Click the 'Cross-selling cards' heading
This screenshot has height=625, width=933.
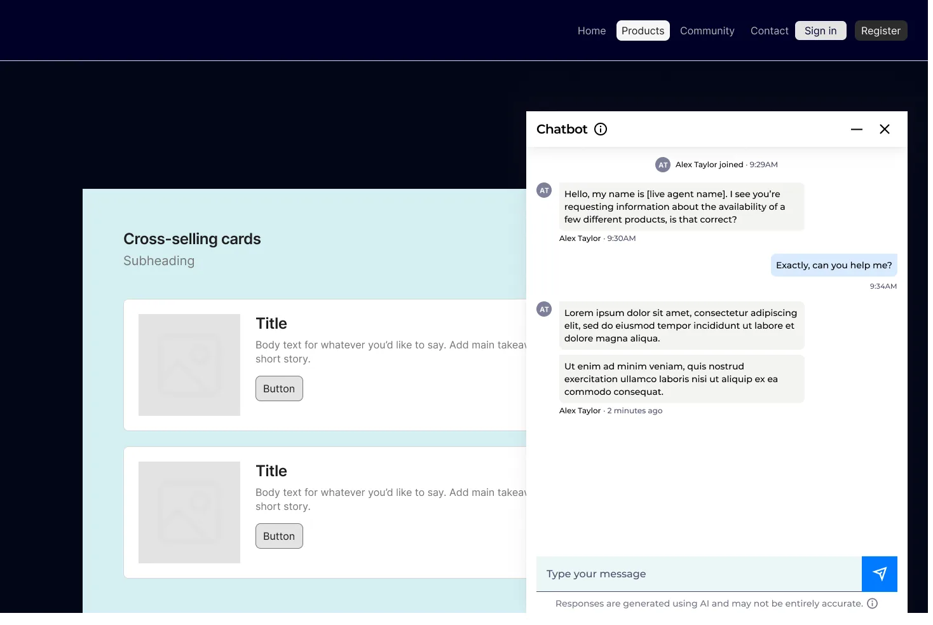(x=192, y=239)
